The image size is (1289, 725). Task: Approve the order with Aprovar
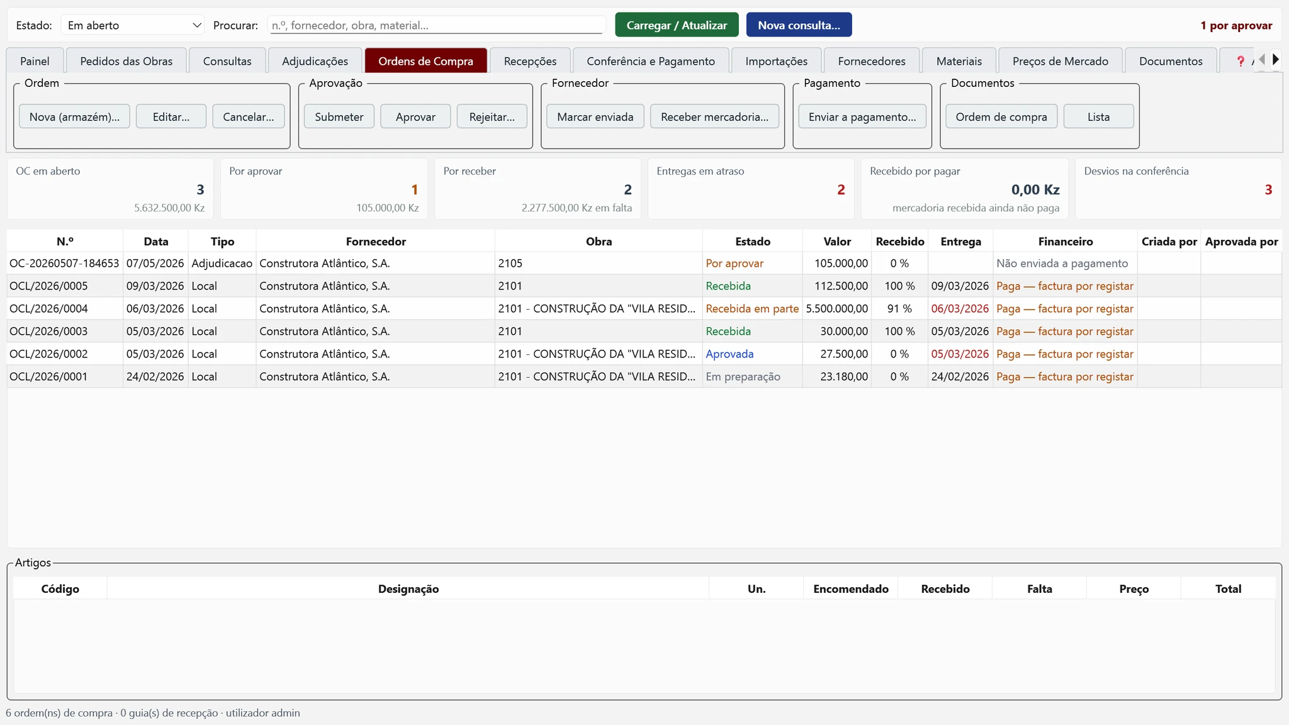[415, 116]
